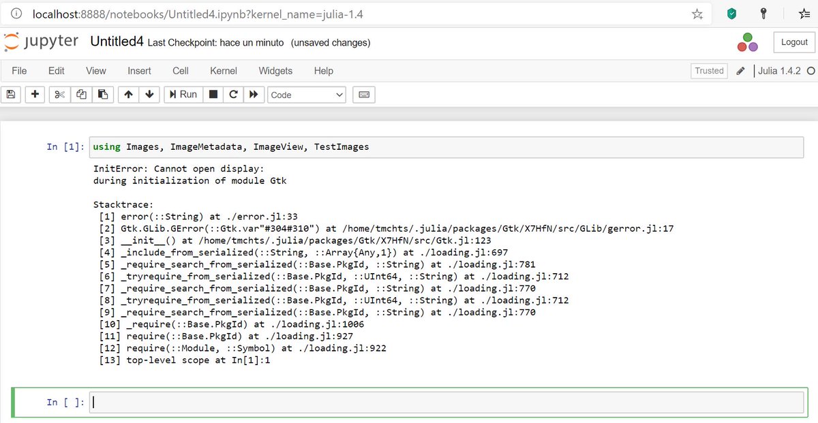818x423 pixels.
Task: Open the Edit menu
Action: [57, 71]
